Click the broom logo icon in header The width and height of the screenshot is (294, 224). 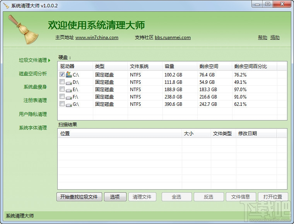coord(24,30)
